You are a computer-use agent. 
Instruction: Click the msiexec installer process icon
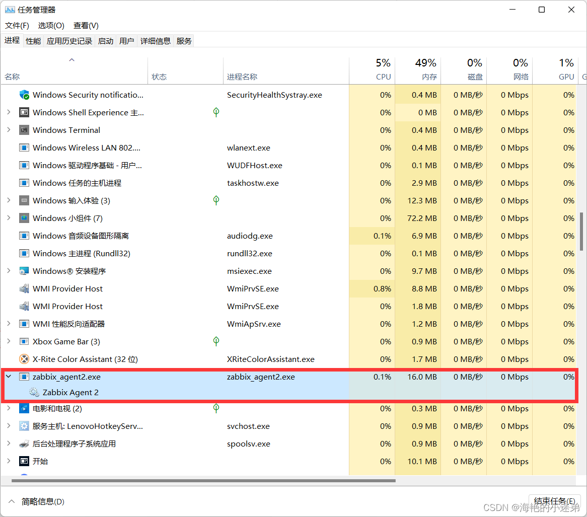pyautogui.click(x=24, y=271)
